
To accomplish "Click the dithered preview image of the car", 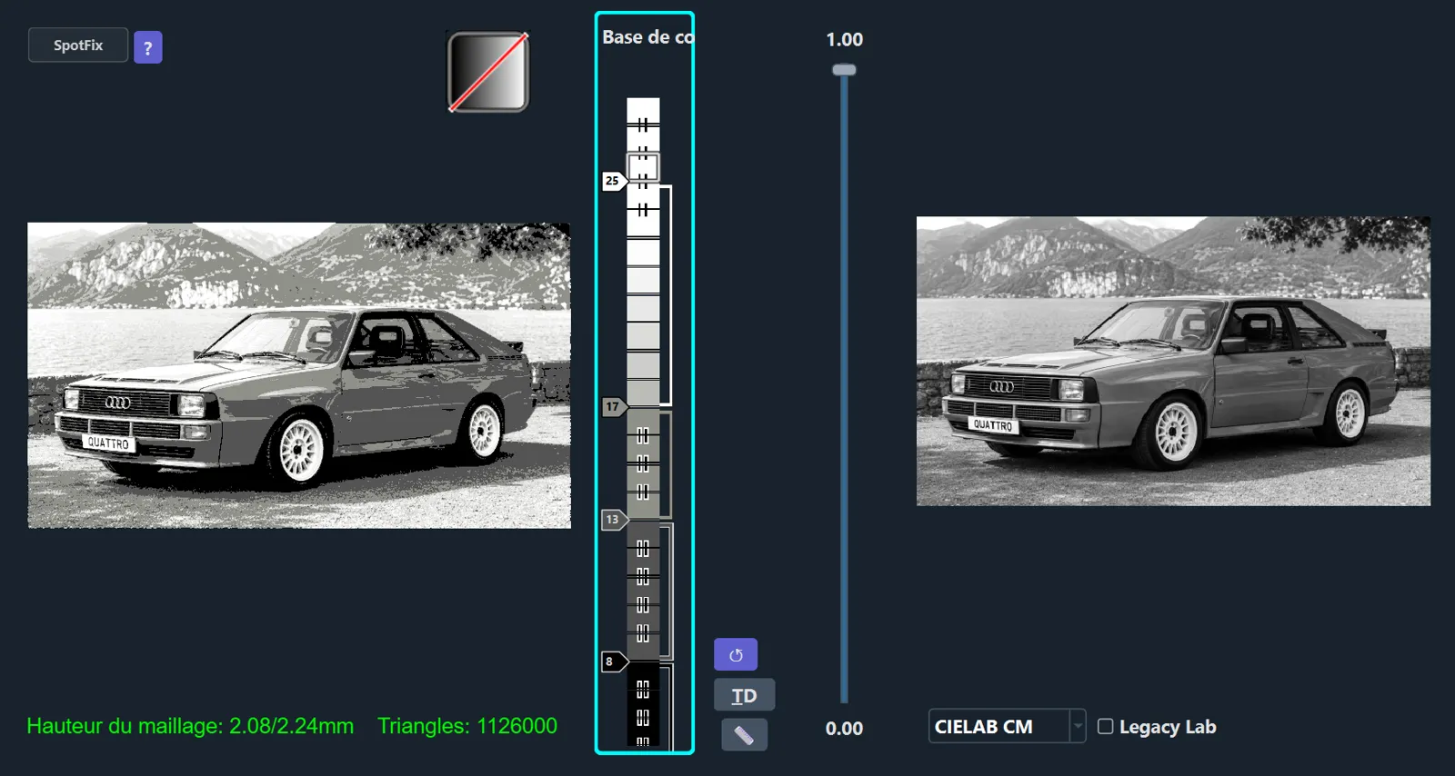I will [299, 375].
